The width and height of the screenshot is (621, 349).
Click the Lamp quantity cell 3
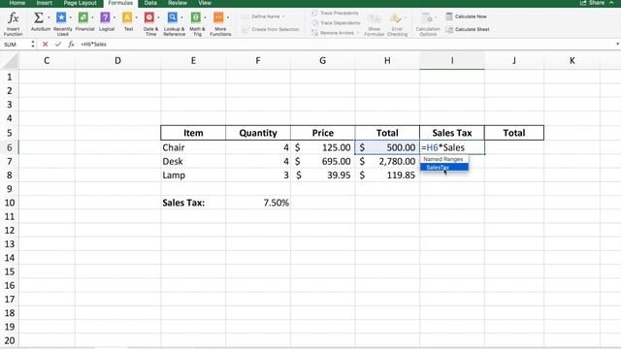(258, 174)
